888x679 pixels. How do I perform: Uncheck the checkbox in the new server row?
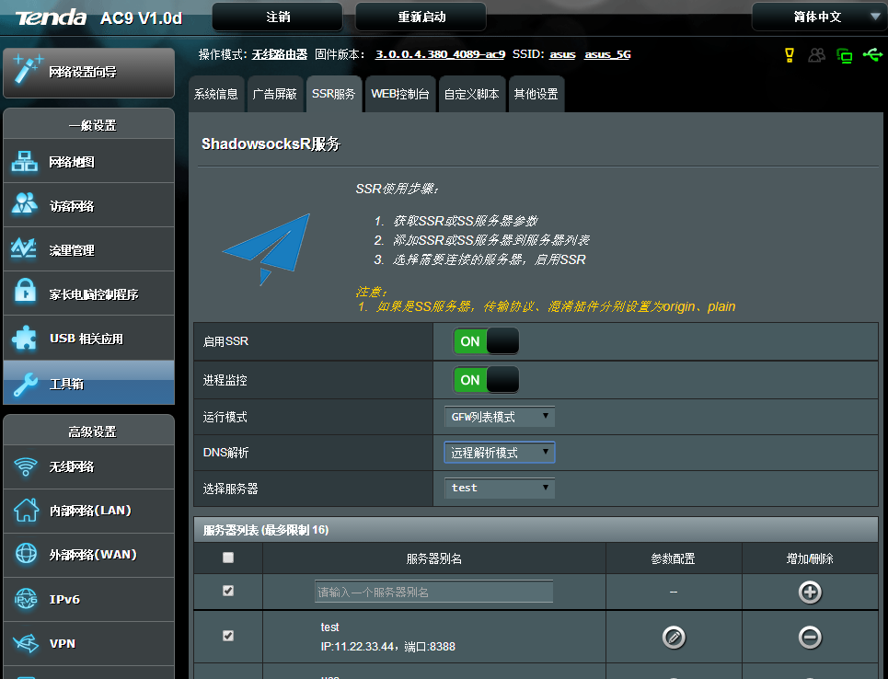[228, 591]
